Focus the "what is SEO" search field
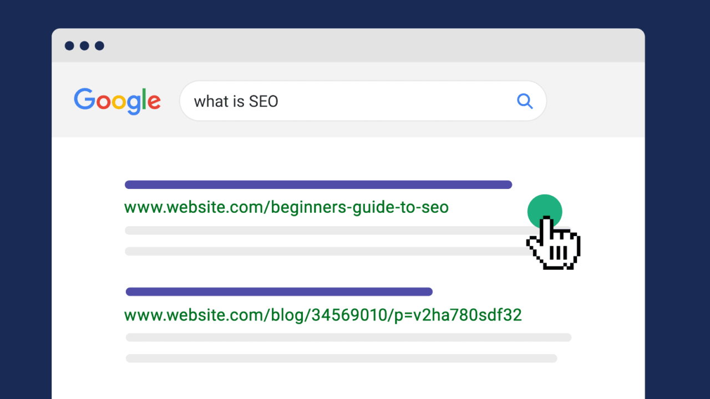The image size is (710, 399). (344, 101)
